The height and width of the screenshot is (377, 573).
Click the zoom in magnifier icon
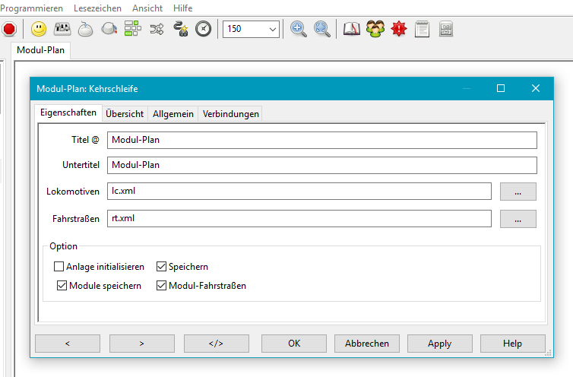click(x=299, y=29)
